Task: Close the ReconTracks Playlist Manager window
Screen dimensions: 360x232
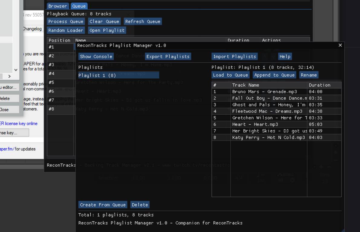Action: click(x=340, y=45)
